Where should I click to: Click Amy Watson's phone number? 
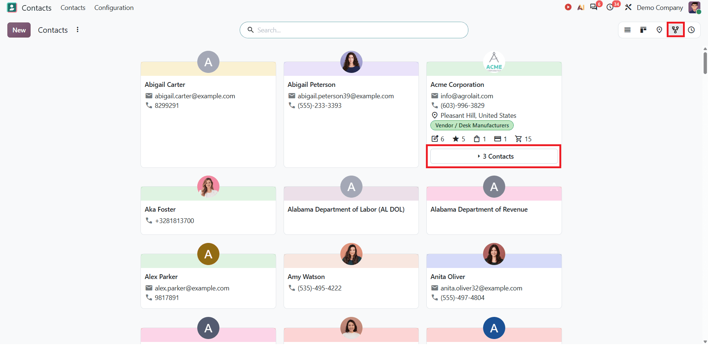320,288
